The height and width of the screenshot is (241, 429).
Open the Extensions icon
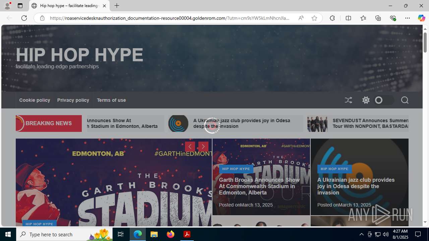coord(332,18)
